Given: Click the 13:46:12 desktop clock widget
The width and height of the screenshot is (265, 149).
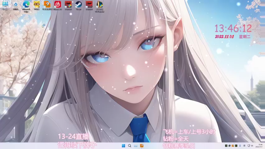Looking at the screenshot, I should 233,28.
